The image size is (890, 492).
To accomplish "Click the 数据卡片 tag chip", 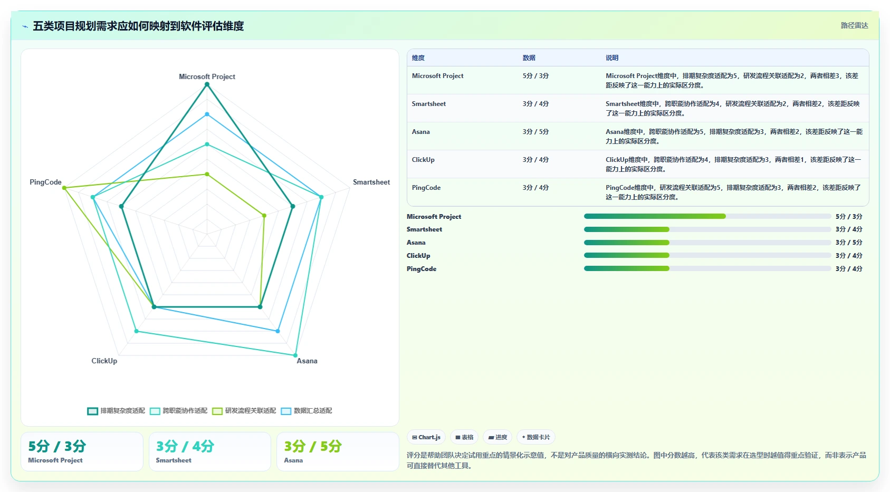I will pos(536,437).
